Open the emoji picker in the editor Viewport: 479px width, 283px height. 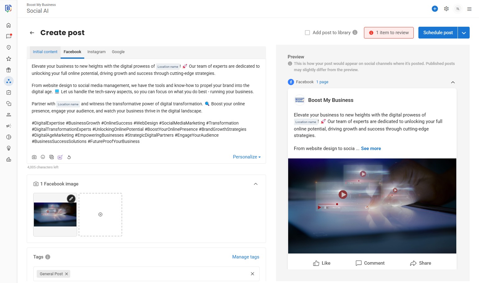pos(43,157)
